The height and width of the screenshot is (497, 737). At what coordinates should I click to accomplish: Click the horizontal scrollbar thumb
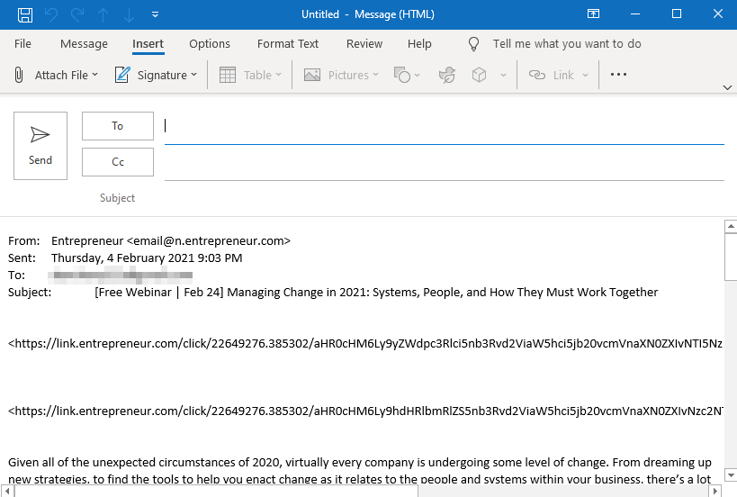pos(216,491)
